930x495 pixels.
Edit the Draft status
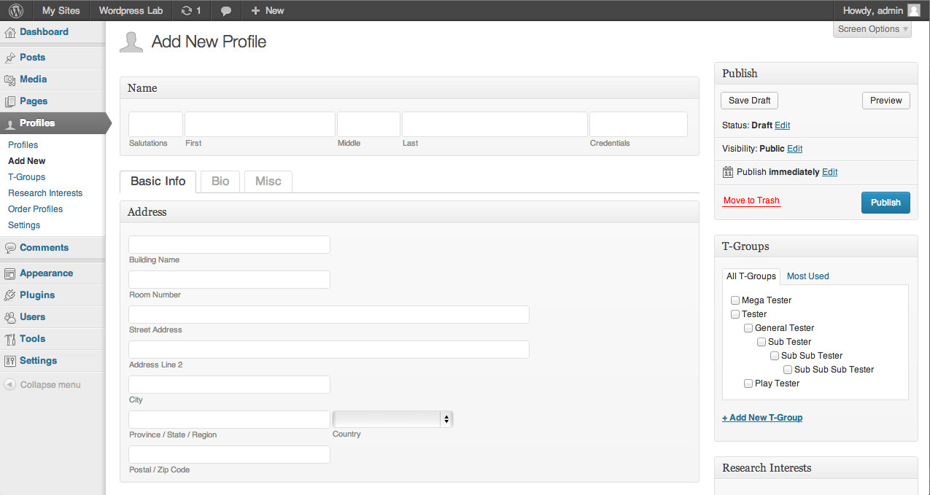[x=782, y=125]
